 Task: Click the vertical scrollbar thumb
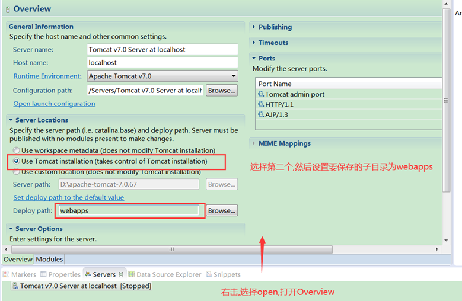click(446, 100)
